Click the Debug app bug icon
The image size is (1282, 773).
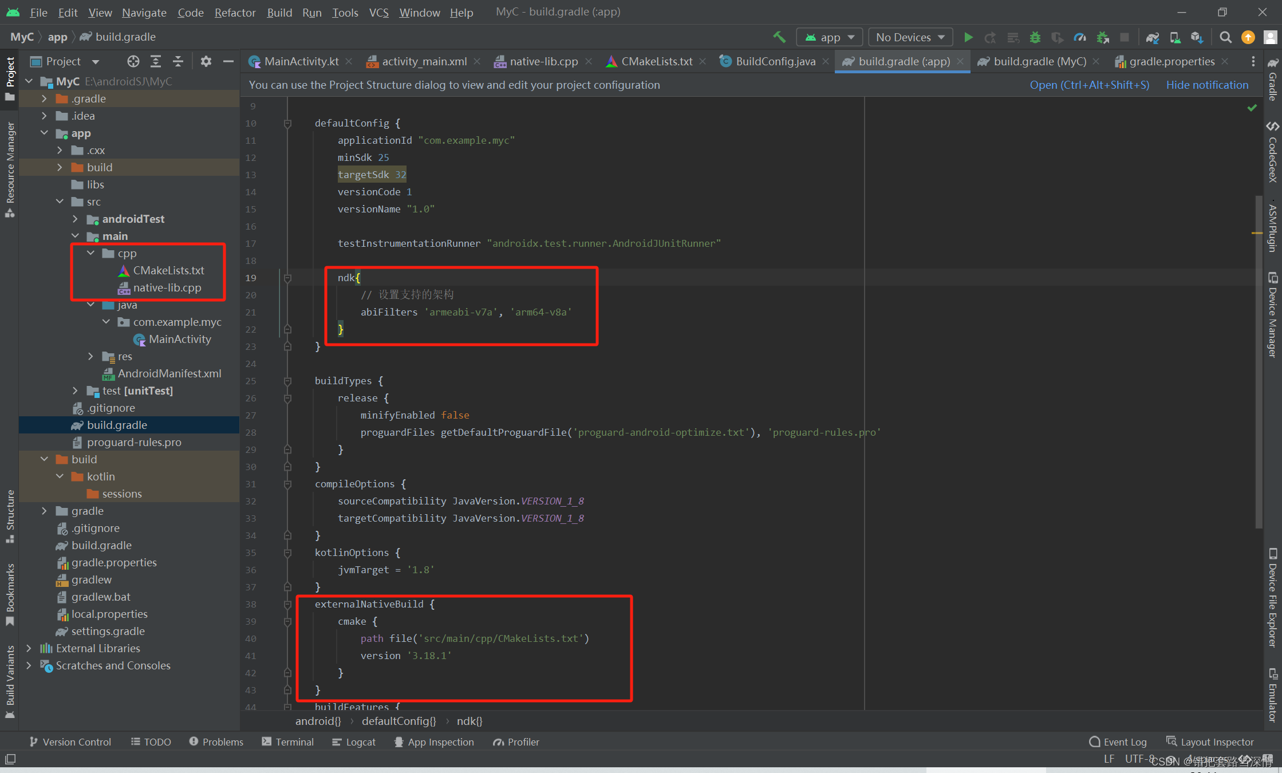tap(1035, 37)
